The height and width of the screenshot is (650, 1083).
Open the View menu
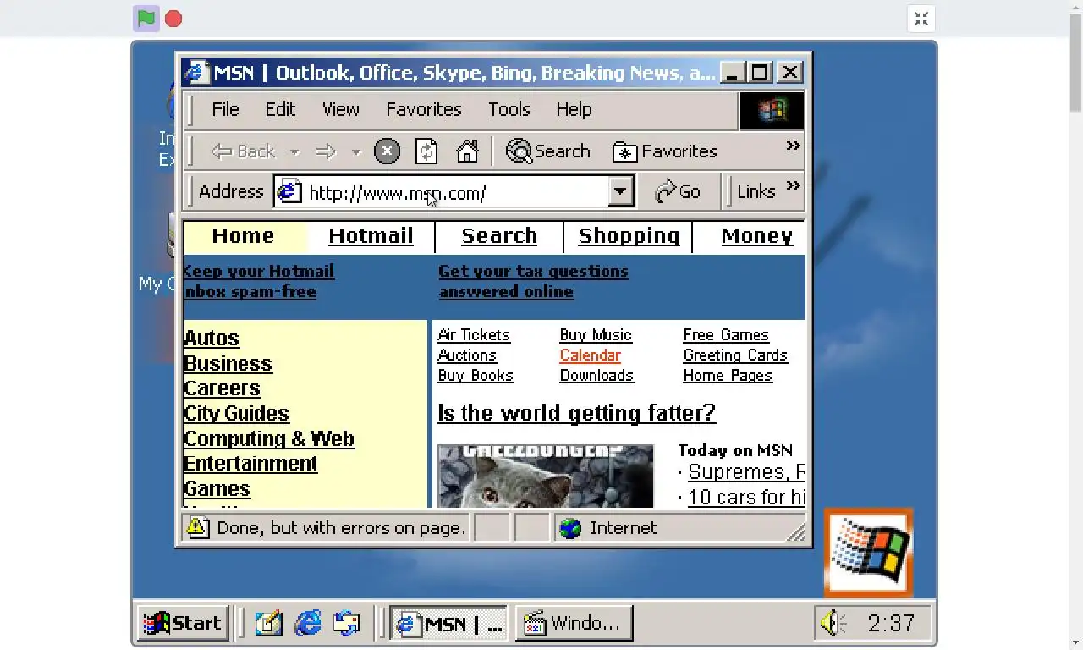click(341, 110)
